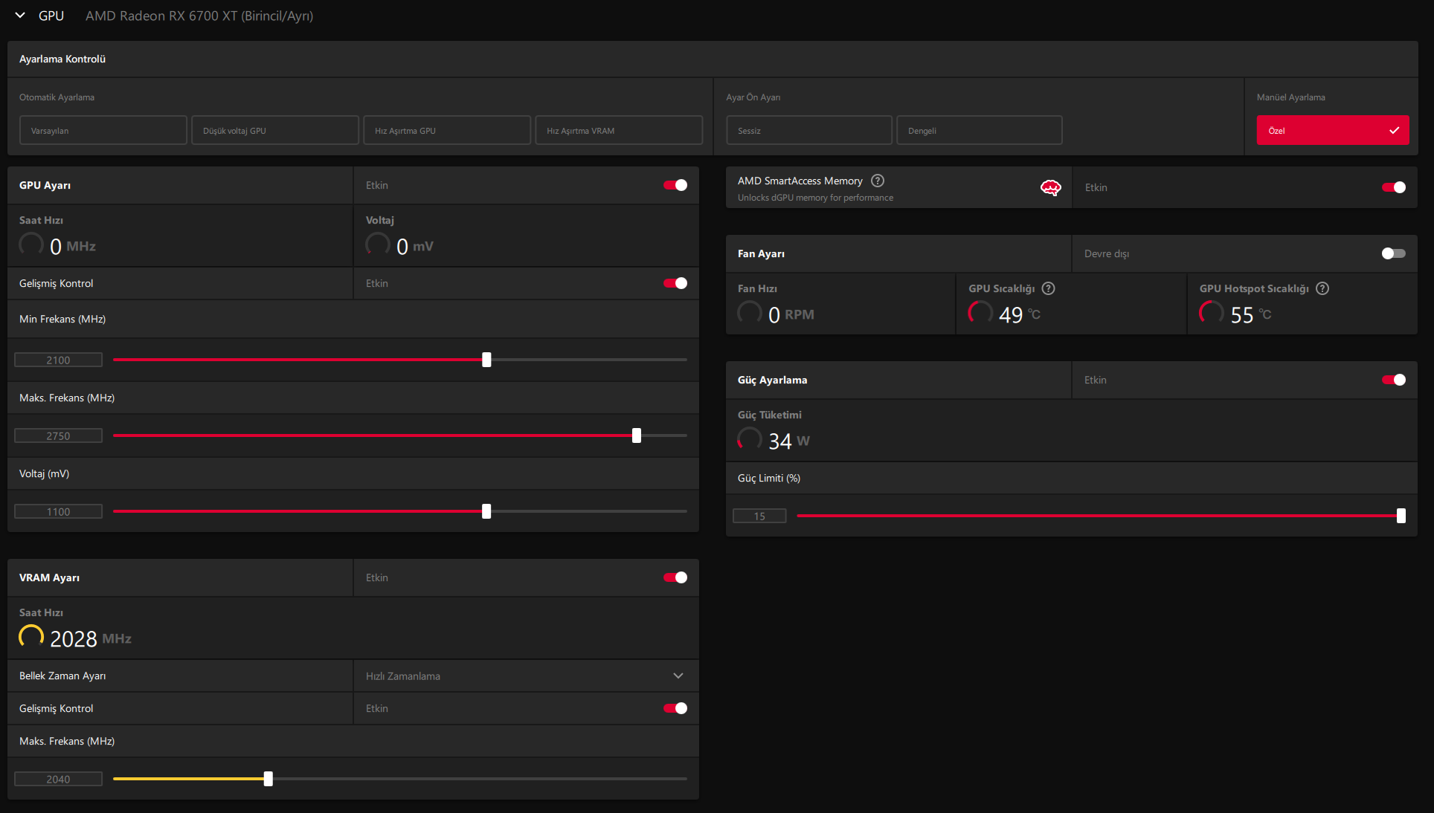The height and width of the screenshot is (813, 1434).
Task: Enable the Fan Ayarı toggle
Action: click(x=1394, y=253)
